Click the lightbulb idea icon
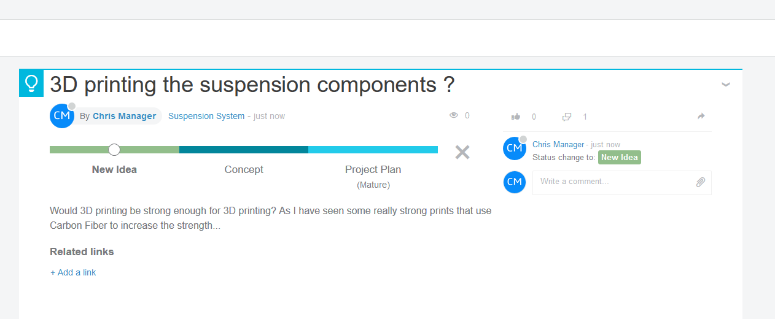This screenshot has height=319, width=775. point(31,83)
